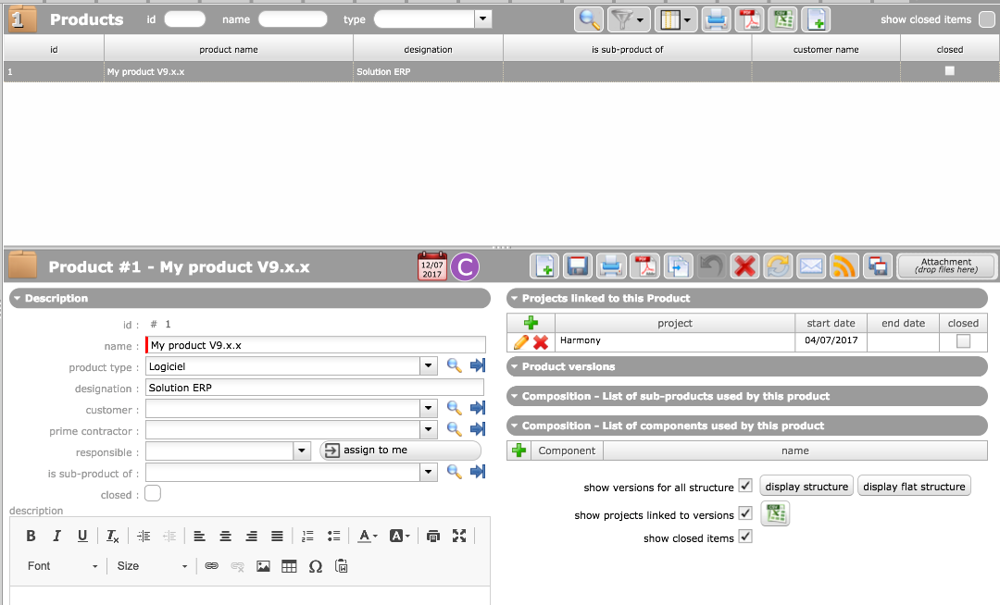Viewport: 1000px width, 605px height.
Task: Click the name filter input field
Action: [x=293, y=19]
